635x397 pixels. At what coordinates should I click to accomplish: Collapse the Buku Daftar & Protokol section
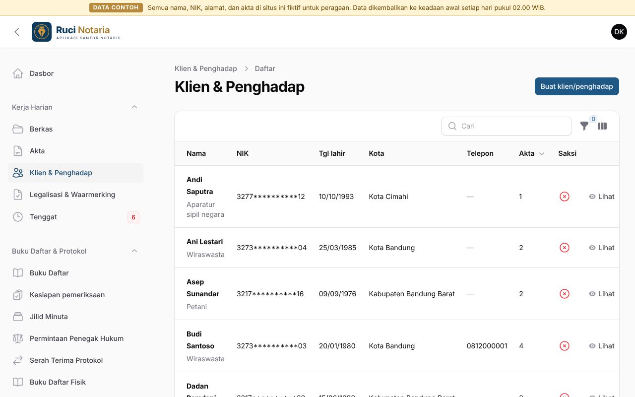[134, 251]
